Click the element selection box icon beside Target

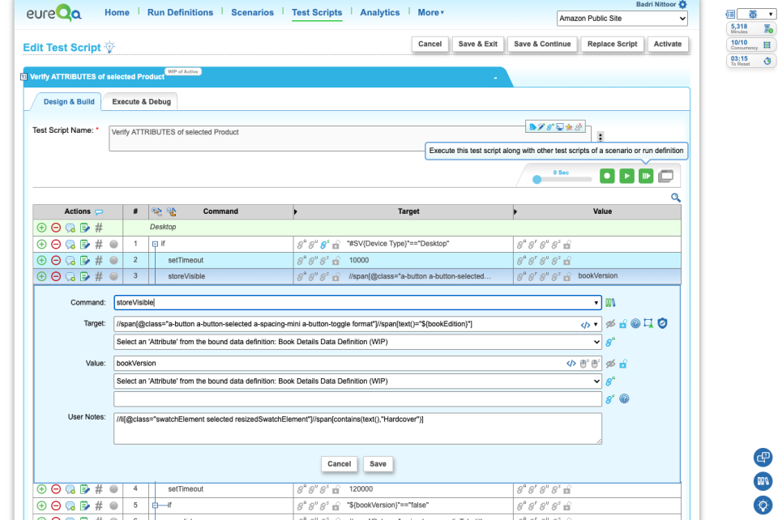648,323
